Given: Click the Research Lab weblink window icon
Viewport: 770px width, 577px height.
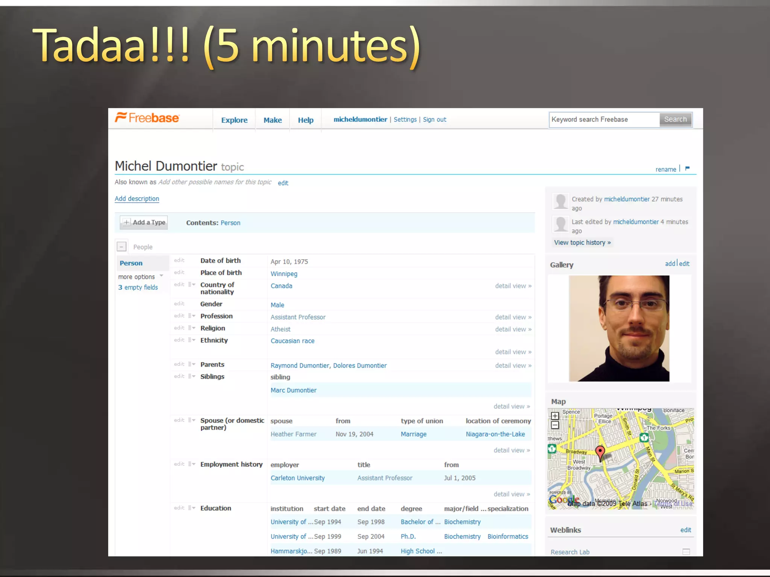Looking at the screenshot, I should pos(686,551).
